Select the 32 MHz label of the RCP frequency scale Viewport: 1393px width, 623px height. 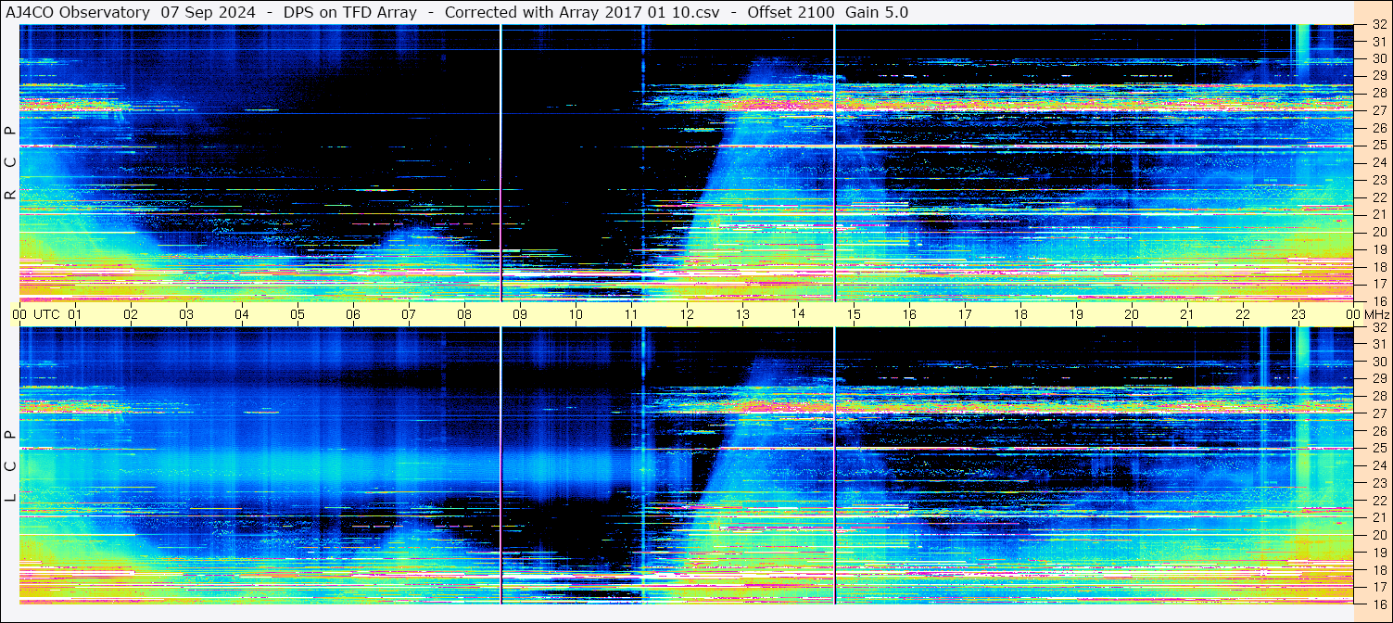pyautogui.click(x=1379, y=25)
